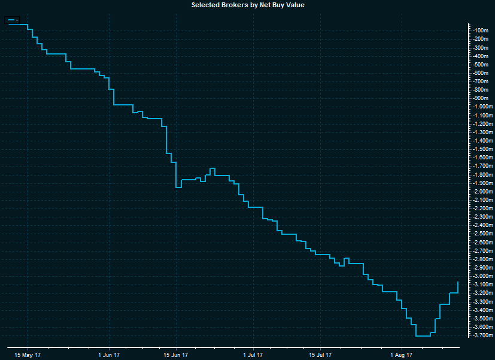Click the blue line swatch in legend
This screenshot has height=360, width=495.
point(10,20)
